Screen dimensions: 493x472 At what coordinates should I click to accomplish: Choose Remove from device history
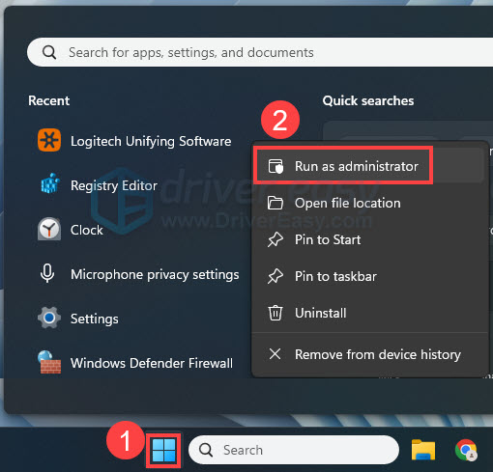[368, 354]
